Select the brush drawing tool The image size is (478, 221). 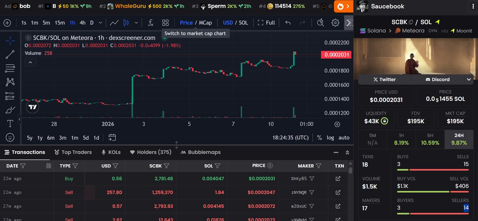10,110
